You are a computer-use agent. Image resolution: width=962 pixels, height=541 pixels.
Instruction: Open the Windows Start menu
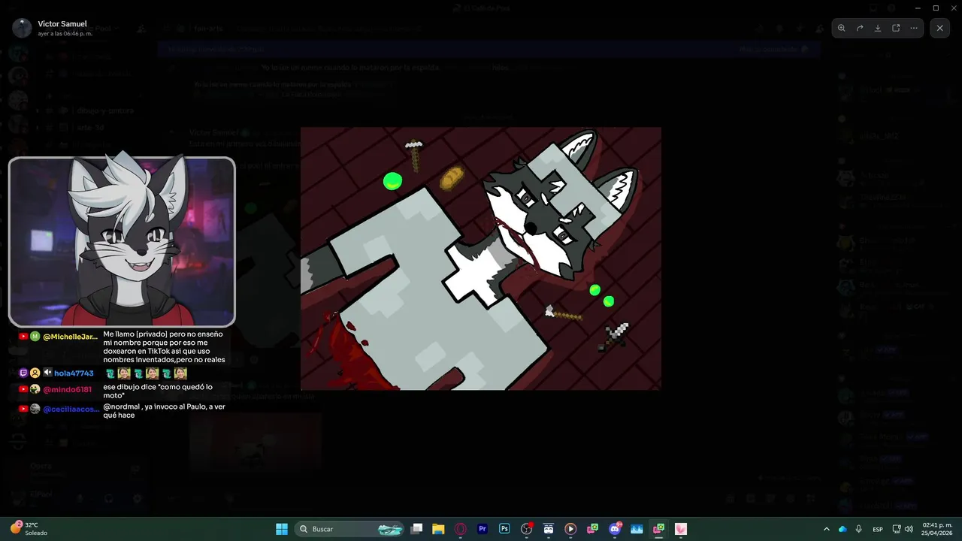(282, 529)
